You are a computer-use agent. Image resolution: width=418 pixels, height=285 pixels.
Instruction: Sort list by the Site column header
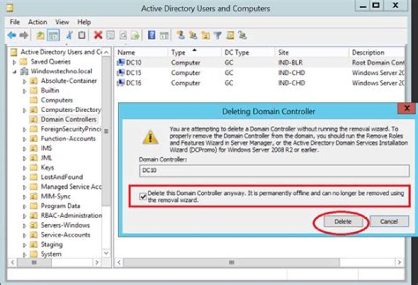pos(311,52)
